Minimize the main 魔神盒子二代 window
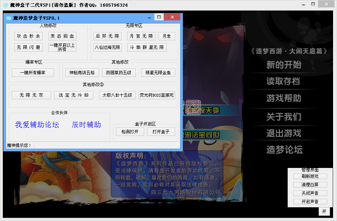Image resolution: width=337 pixels, height=221 pixels. click(304, 5)
